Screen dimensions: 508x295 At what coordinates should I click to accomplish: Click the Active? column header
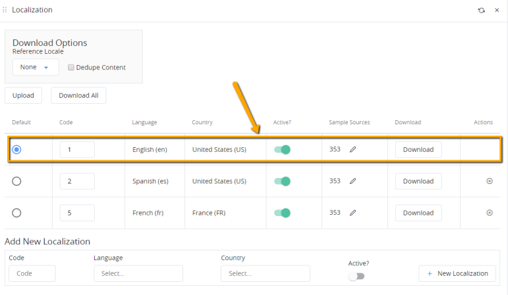(x=282, y=122)
